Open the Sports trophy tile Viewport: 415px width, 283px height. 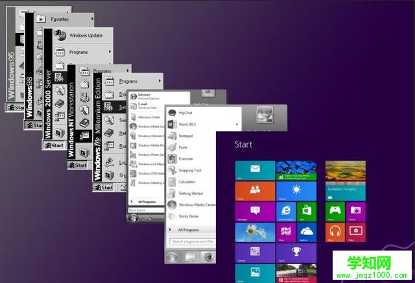(296, 252)
